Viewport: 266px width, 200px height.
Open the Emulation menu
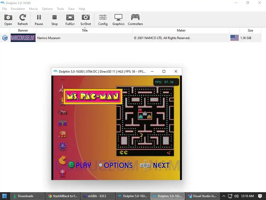[x=18, y=9]
